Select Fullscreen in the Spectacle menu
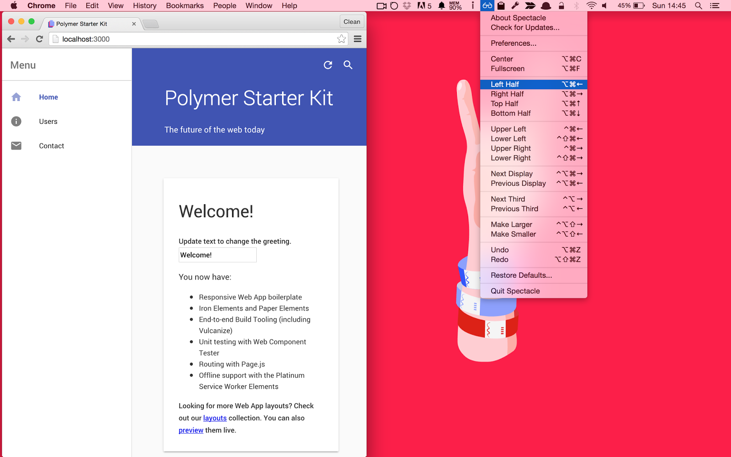The image size is (731, 457). pyautogui.click(x=534, y=69)
